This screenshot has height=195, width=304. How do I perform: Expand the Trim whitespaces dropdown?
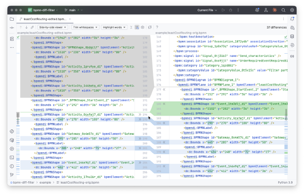85,28
